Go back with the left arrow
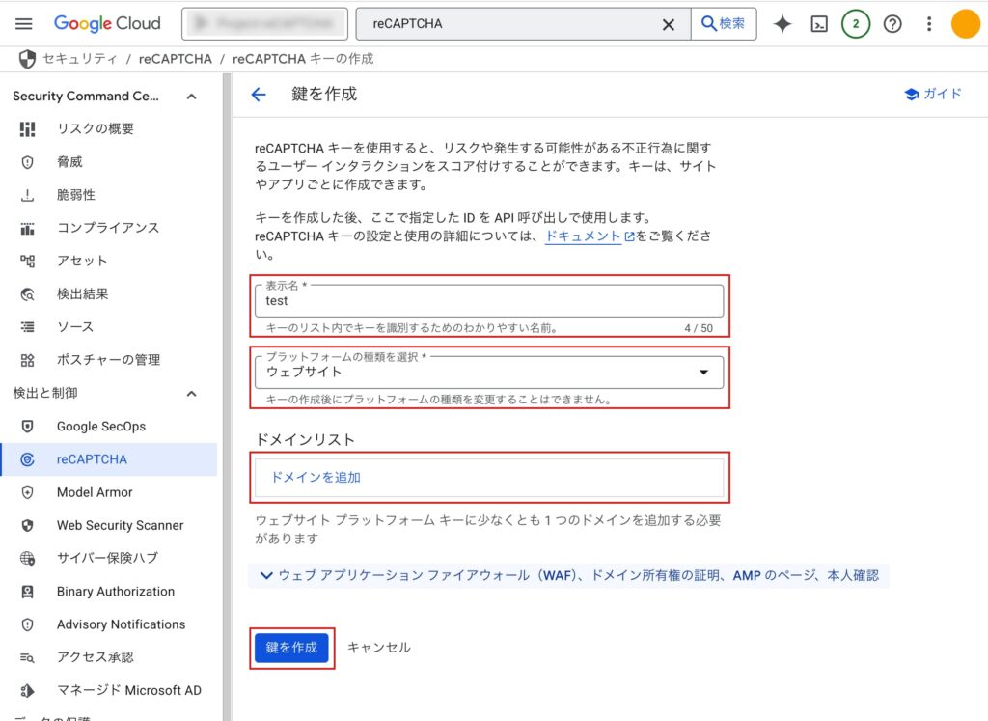 (259, 95)
